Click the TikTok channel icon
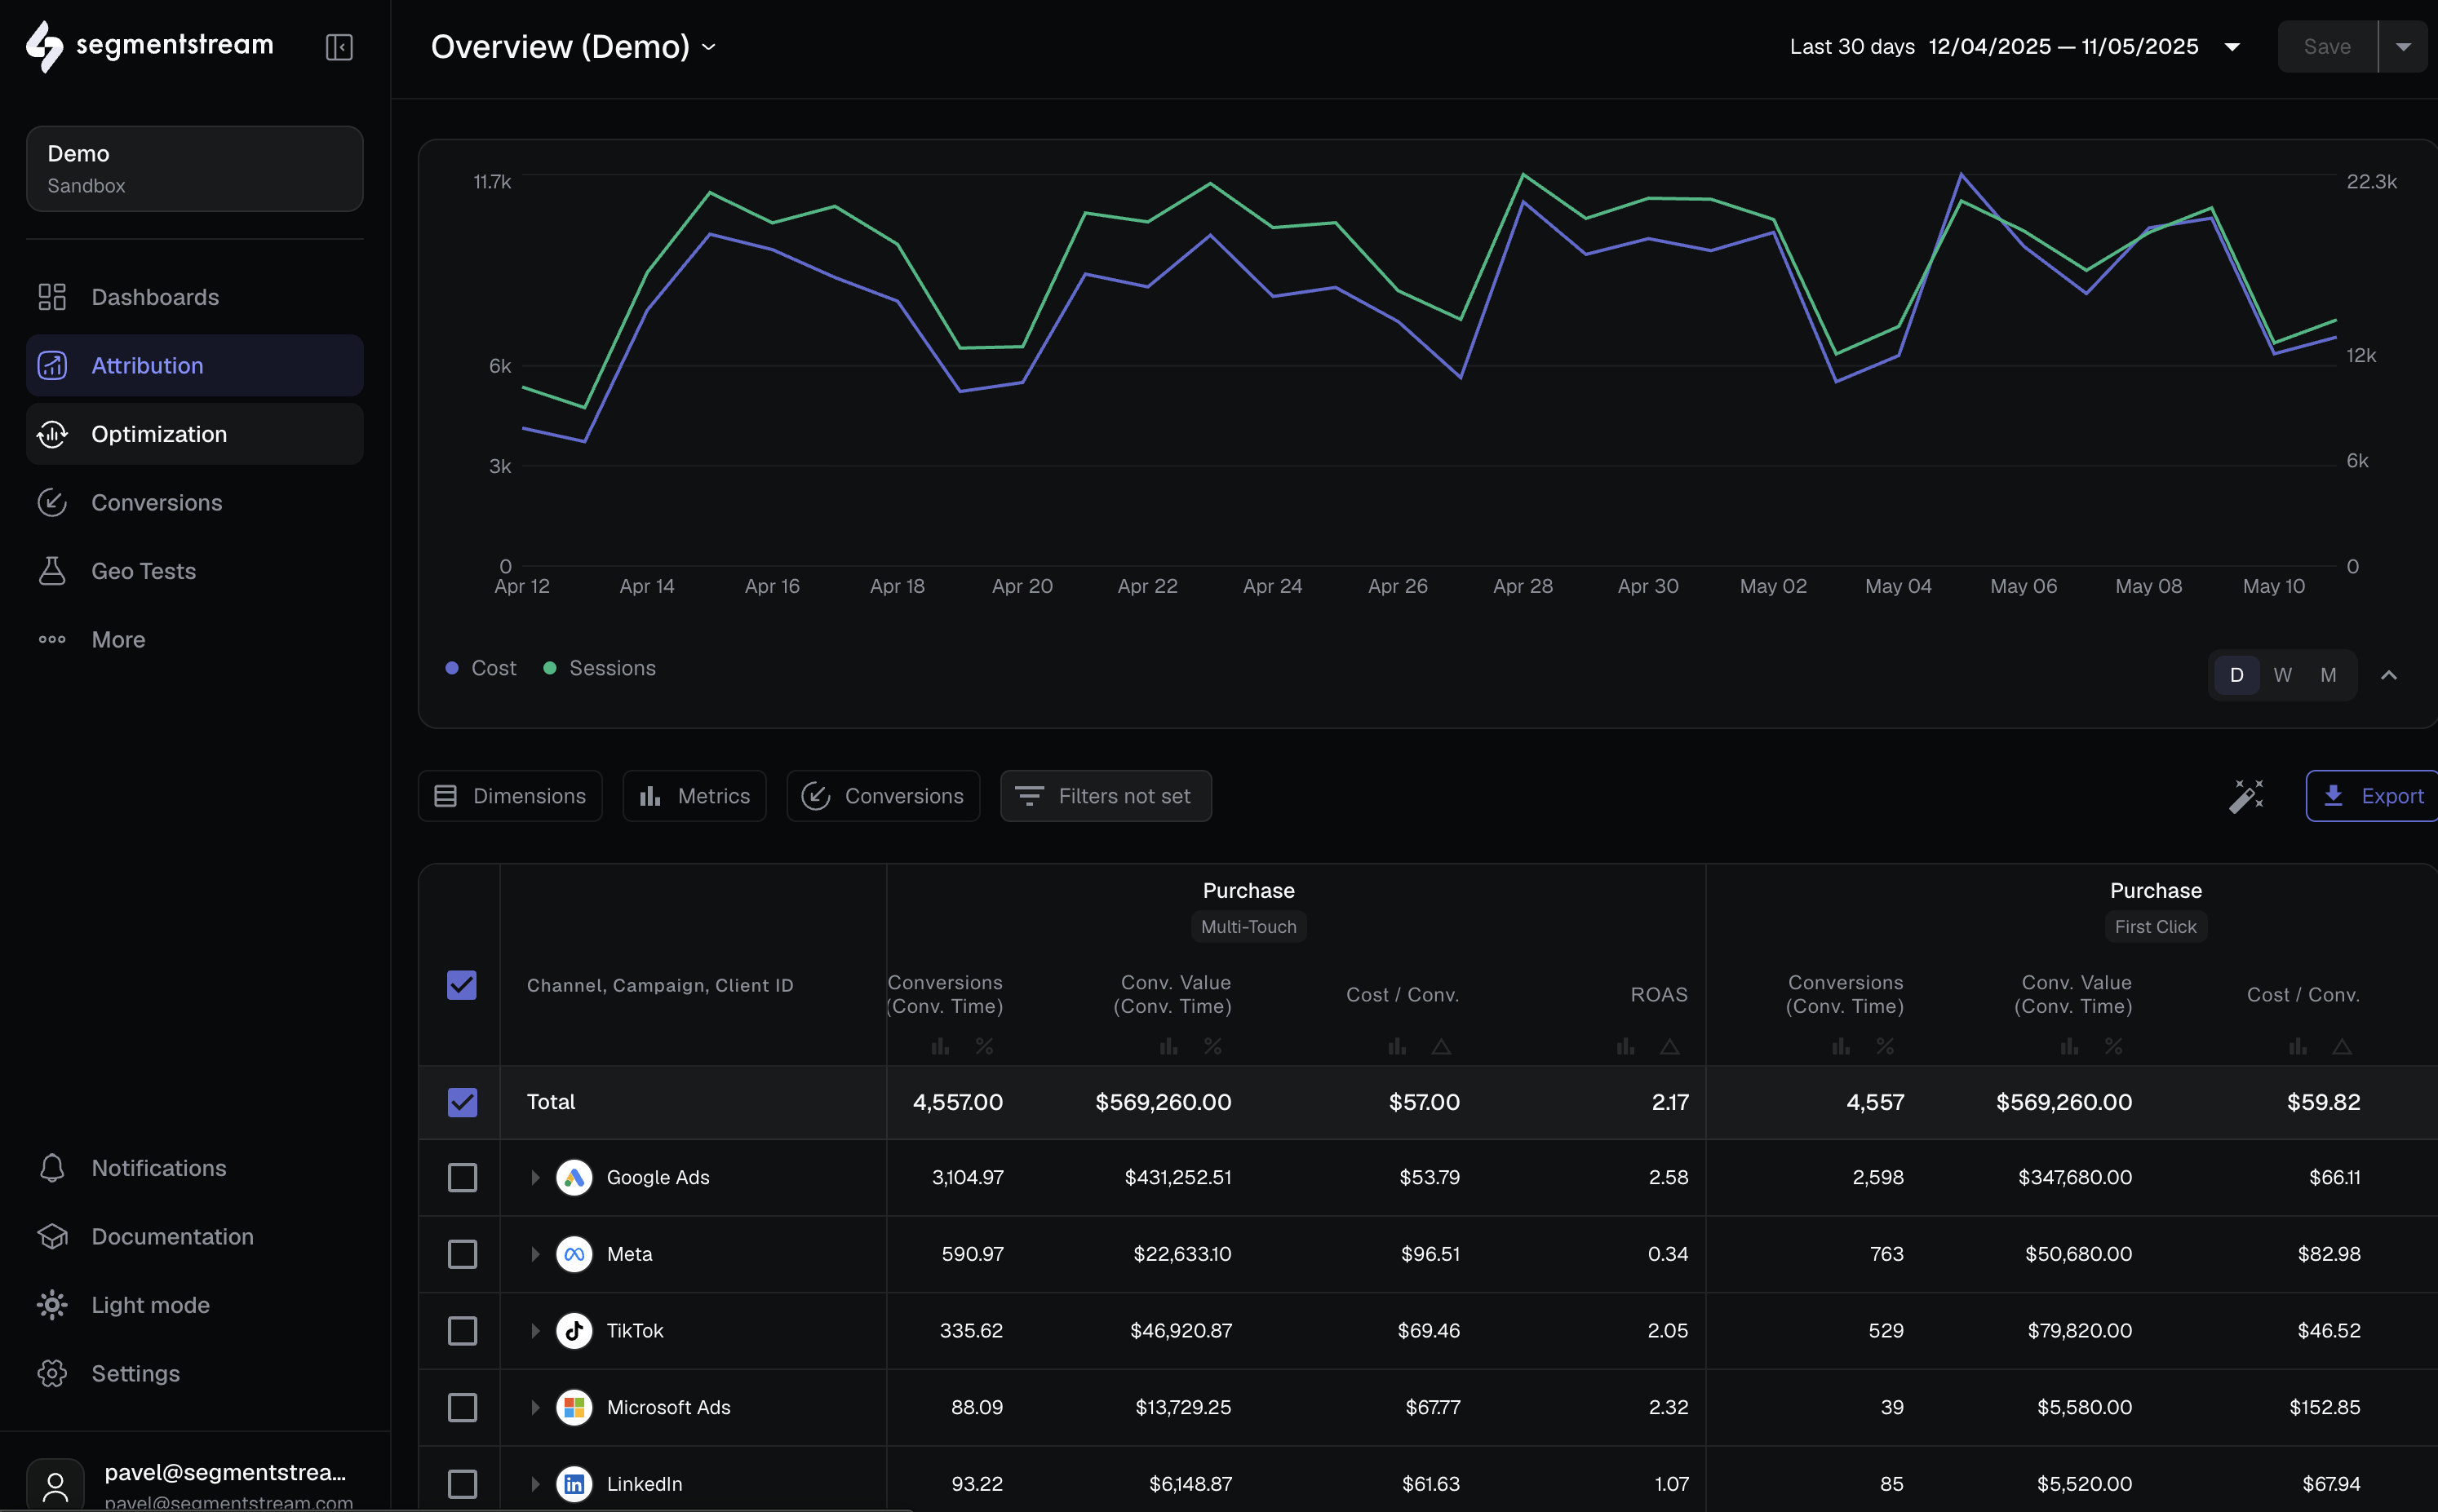Screen dimensions: 2438x1512 click(574, 1331)
